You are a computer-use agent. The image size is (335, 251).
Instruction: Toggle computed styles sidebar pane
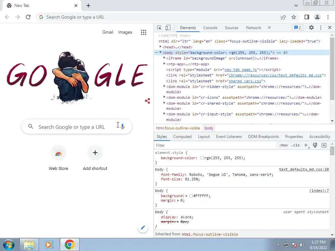324,145
